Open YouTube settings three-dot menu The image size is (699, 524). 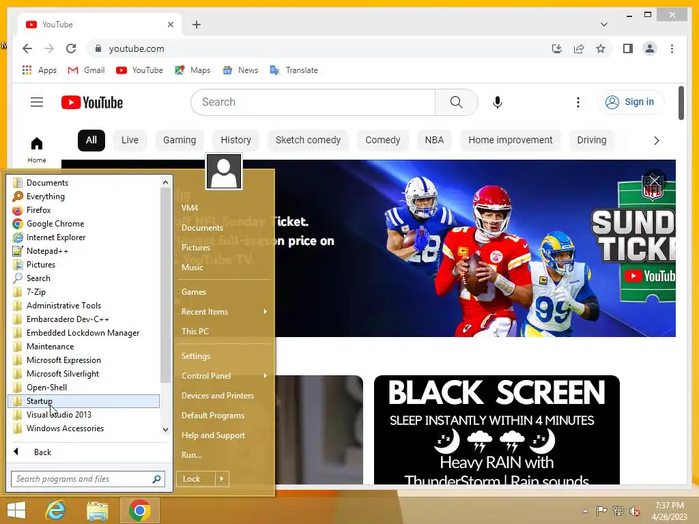pyautogui.click(x=578, y=102)
